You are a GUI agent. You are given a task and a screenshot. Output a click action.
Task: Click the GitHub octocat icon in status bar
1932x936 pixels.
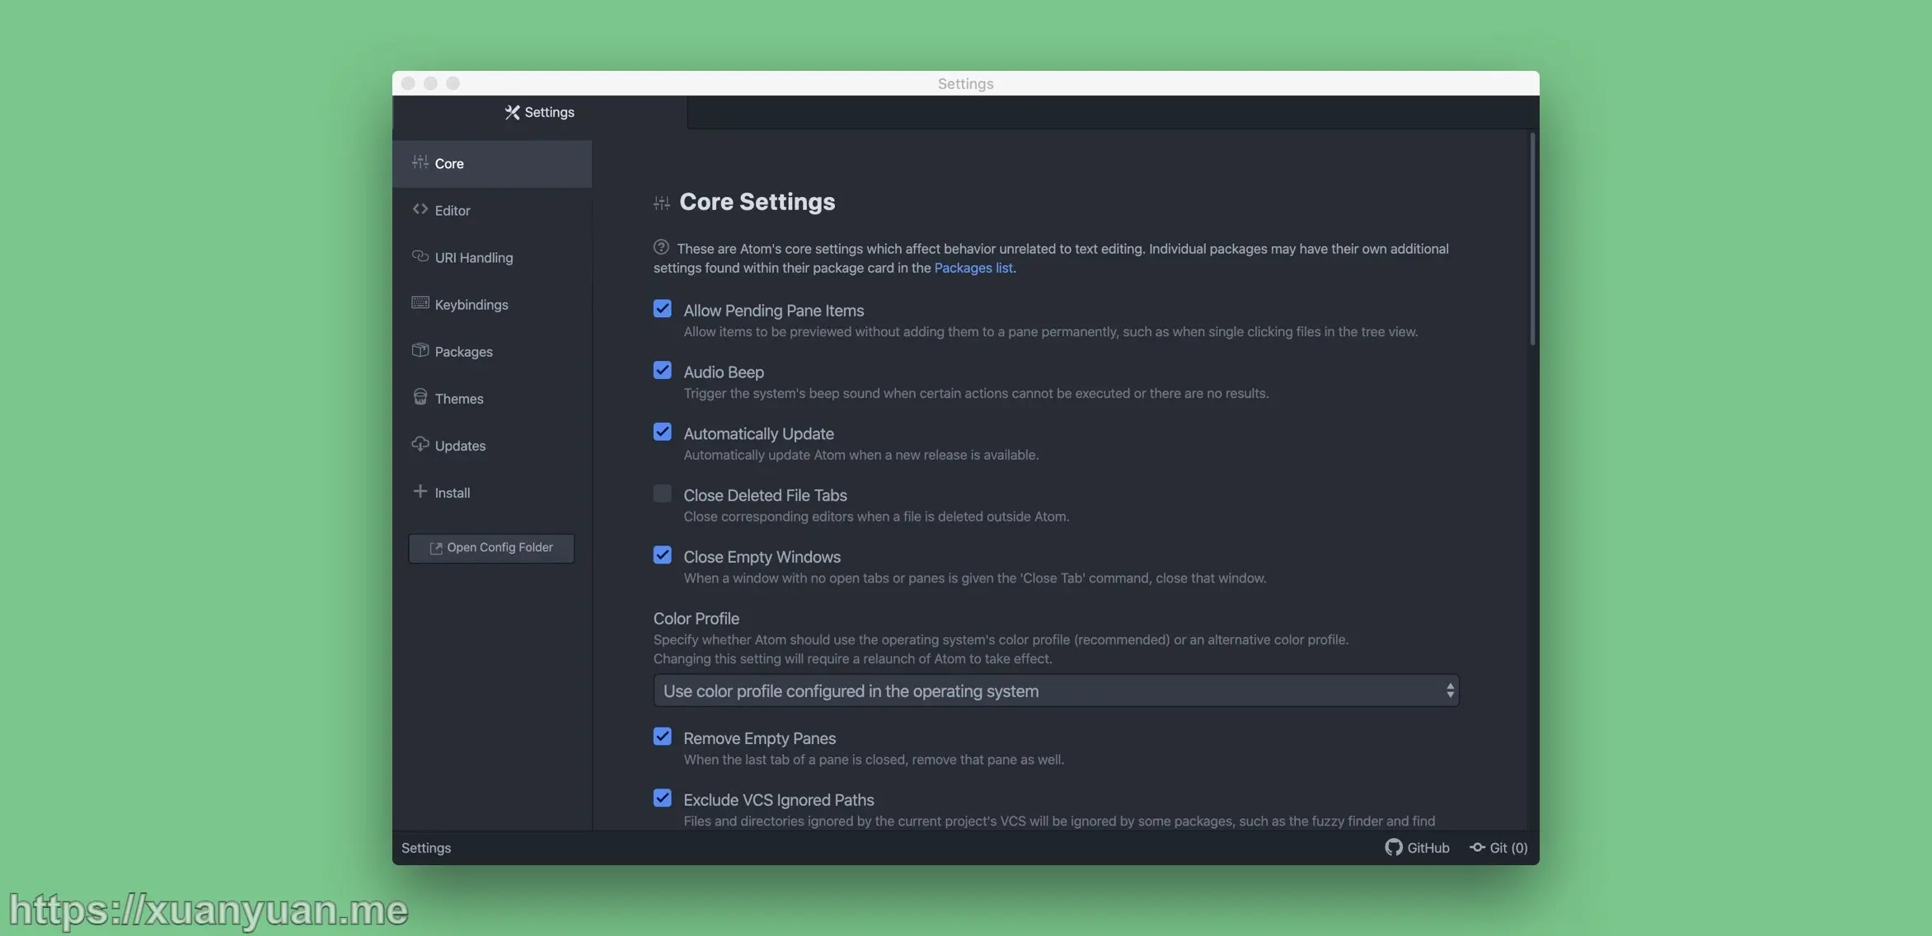[1394, 847]
